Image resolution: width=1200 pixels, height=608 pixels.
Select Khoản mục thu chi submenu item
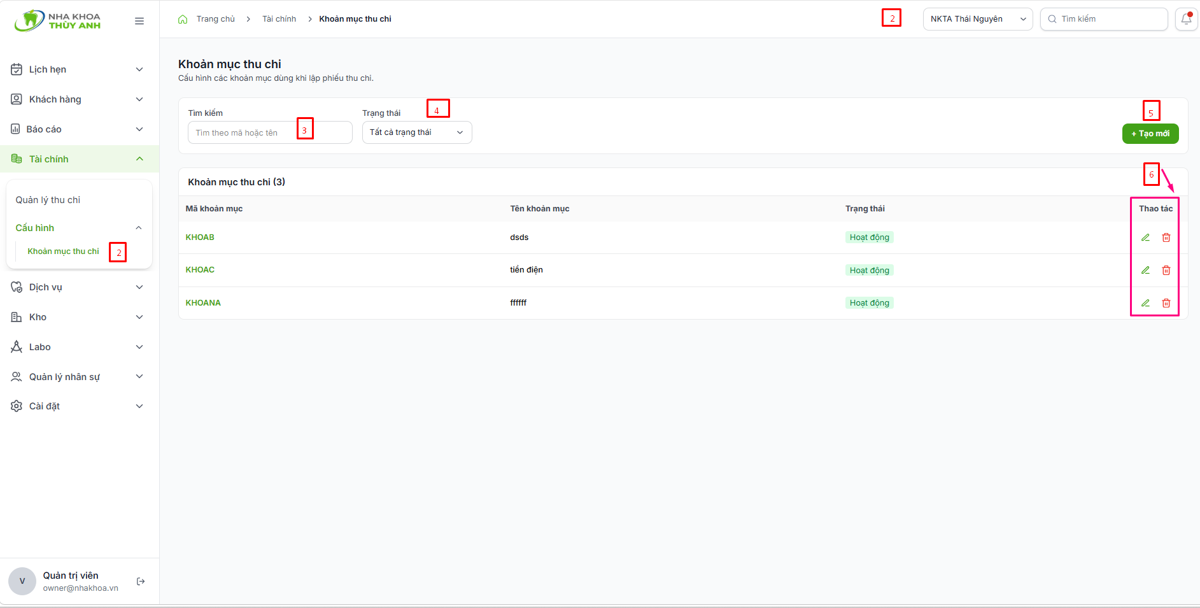coord(63,251)
